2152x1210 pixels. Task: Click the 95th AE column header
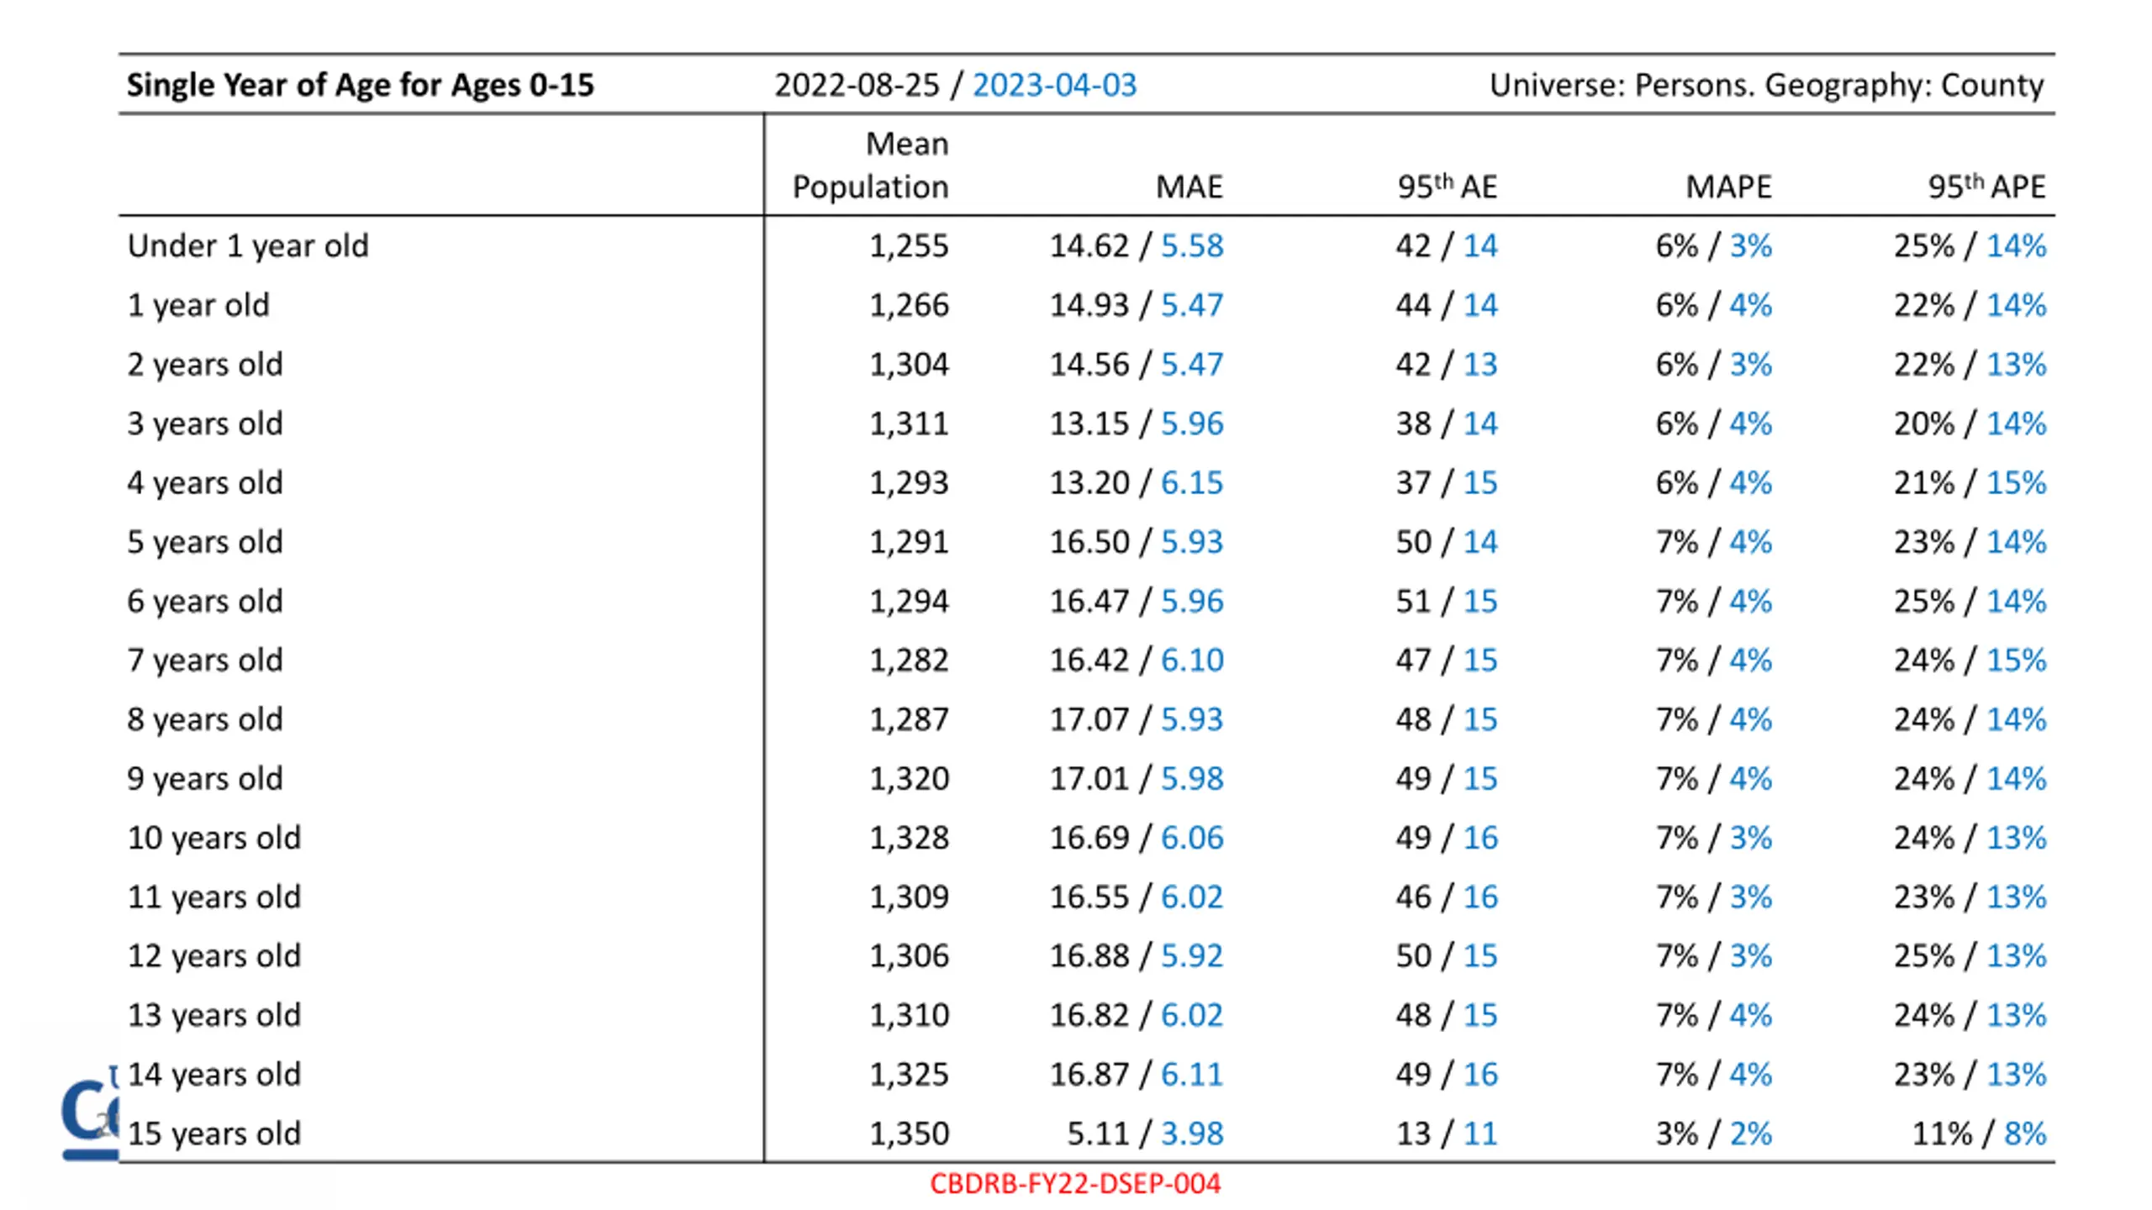pos(1447,186)
